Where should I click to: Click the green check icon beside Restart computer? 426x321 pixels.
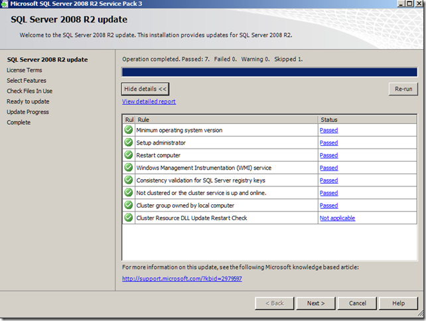[x=129, y=155]
